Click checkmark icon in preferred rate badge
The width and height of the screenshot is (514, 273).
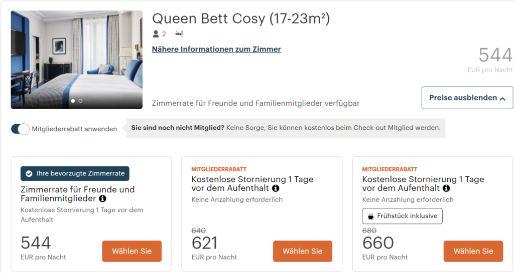[29, 174]
